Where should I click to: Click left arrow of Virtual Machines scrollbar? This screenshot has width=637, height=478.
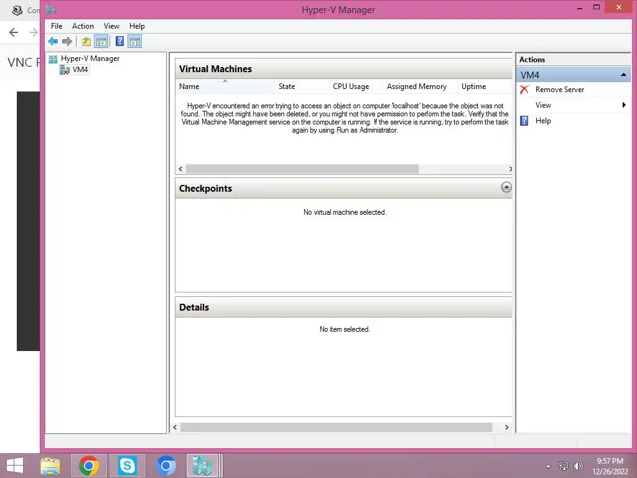(x=181, y=169)
